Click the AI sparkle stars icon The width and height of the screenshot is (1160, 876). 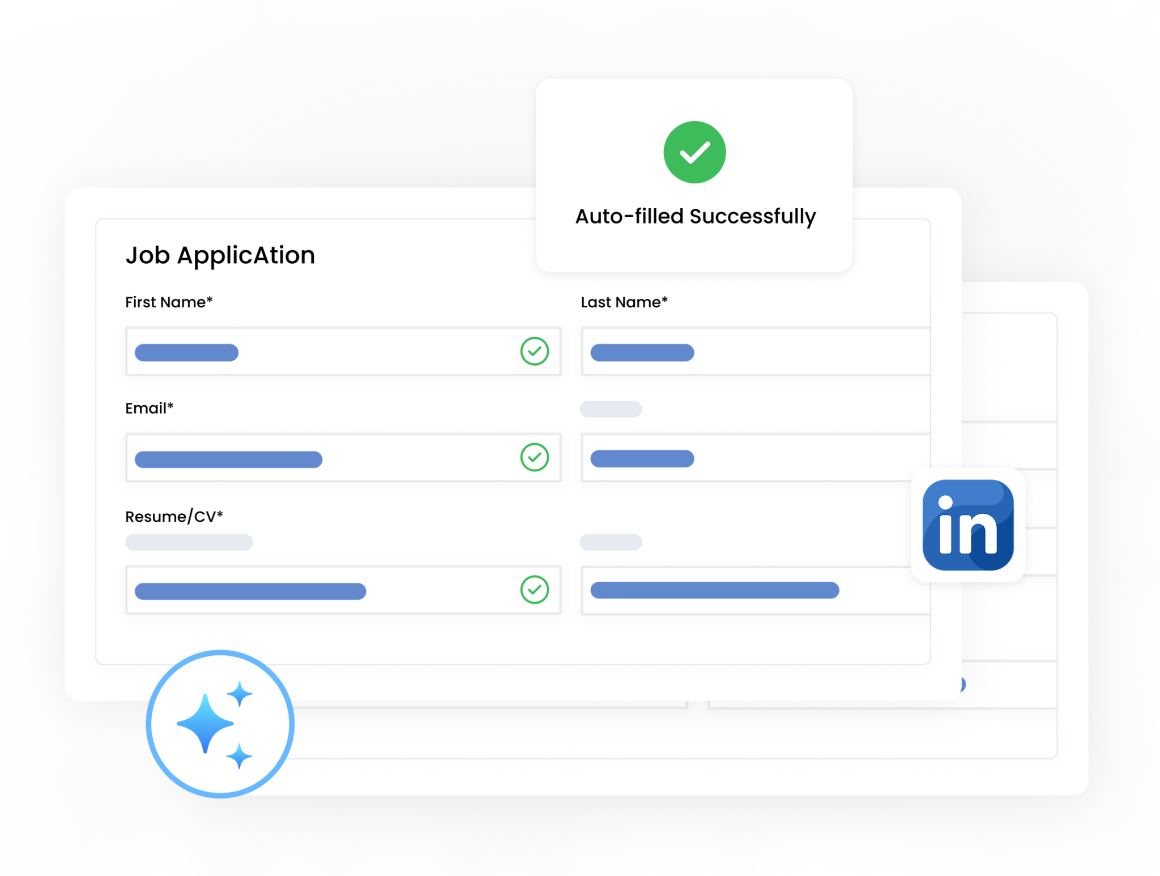pos(220,724)
